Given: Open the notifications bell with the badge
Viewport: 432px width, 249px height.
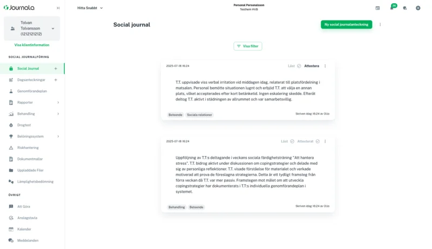Looking at the screenshot, I should pyautogui.click(x=393, y=7).
